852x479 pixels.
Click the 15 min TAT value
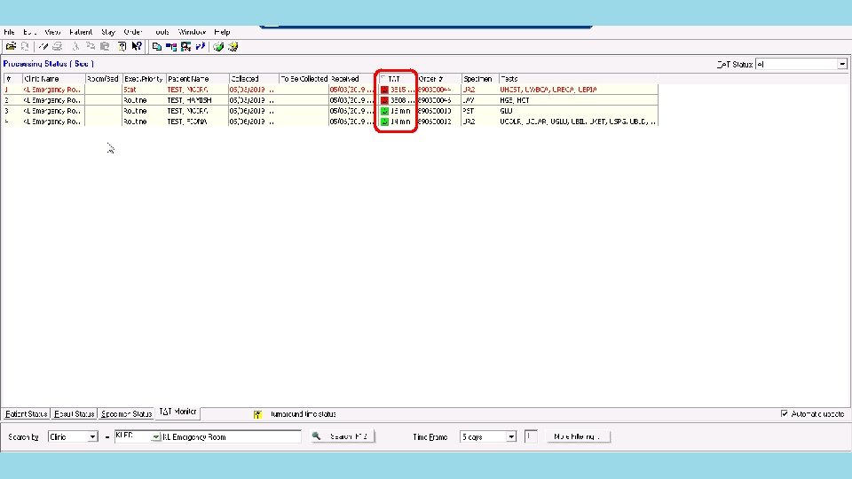400,111
